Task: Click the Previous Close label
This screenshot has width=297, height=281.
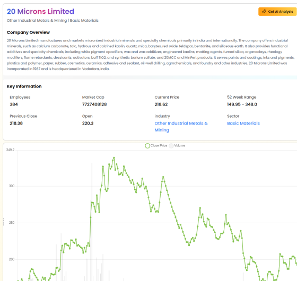Action: coord(23,116)
